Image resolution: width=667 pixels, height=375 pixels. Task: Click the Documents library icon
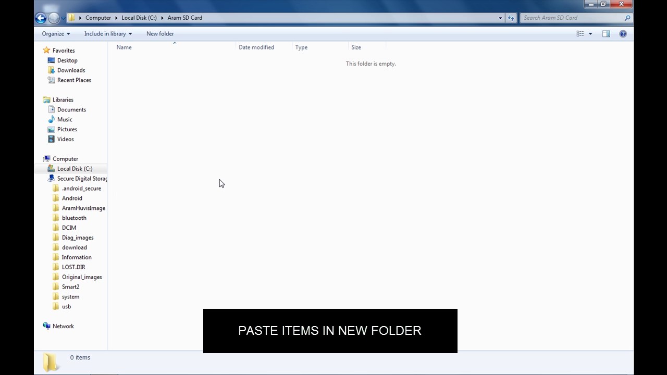tap(51, 110)
